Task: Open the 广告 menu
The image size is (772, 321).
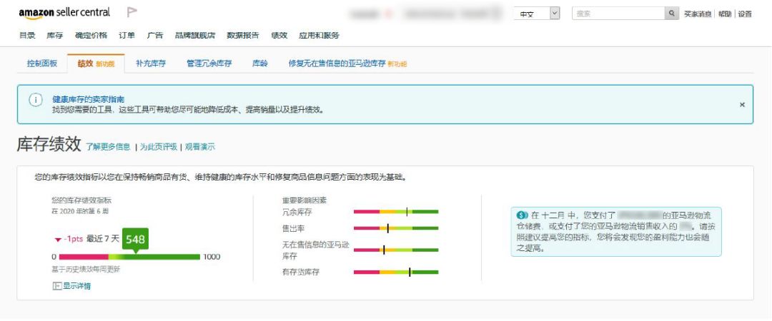Action: pos(155,36)
